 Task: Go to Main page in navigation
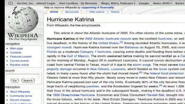(x=16, y=49)
